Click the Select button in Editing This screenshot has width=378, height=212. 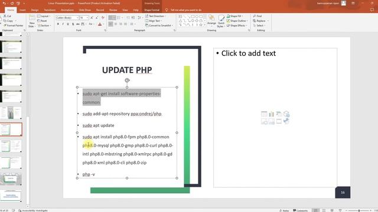tap(259, 25)
